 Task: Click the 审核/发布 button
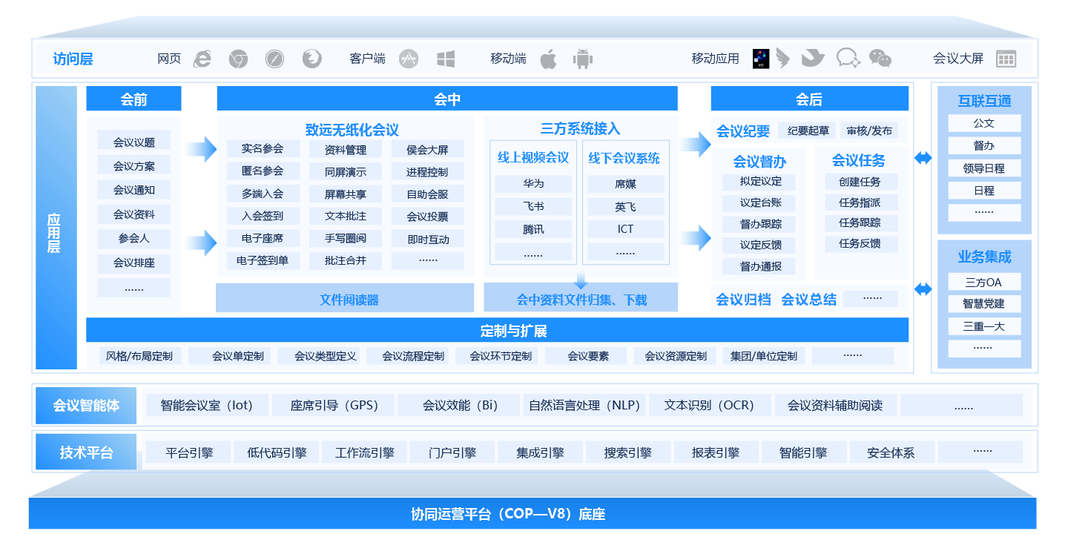869,131
